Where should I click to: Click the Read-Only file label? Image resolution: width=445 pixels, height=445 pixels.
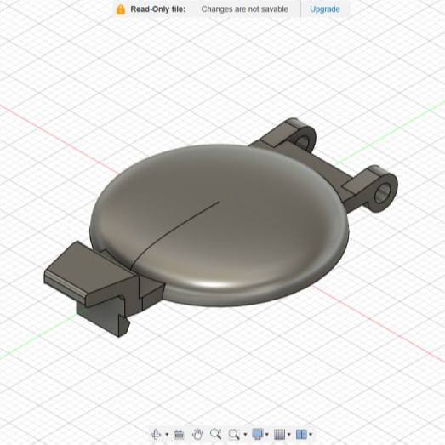tap(157, 9)
